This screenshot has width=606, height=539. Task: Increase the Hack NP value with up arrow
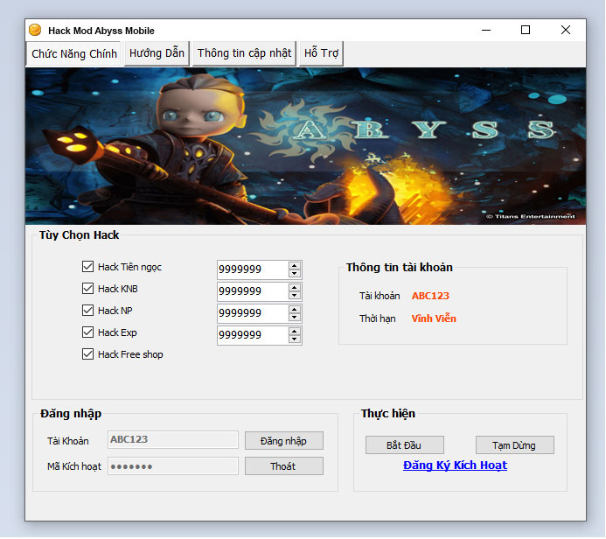click(x=295, y=310)
